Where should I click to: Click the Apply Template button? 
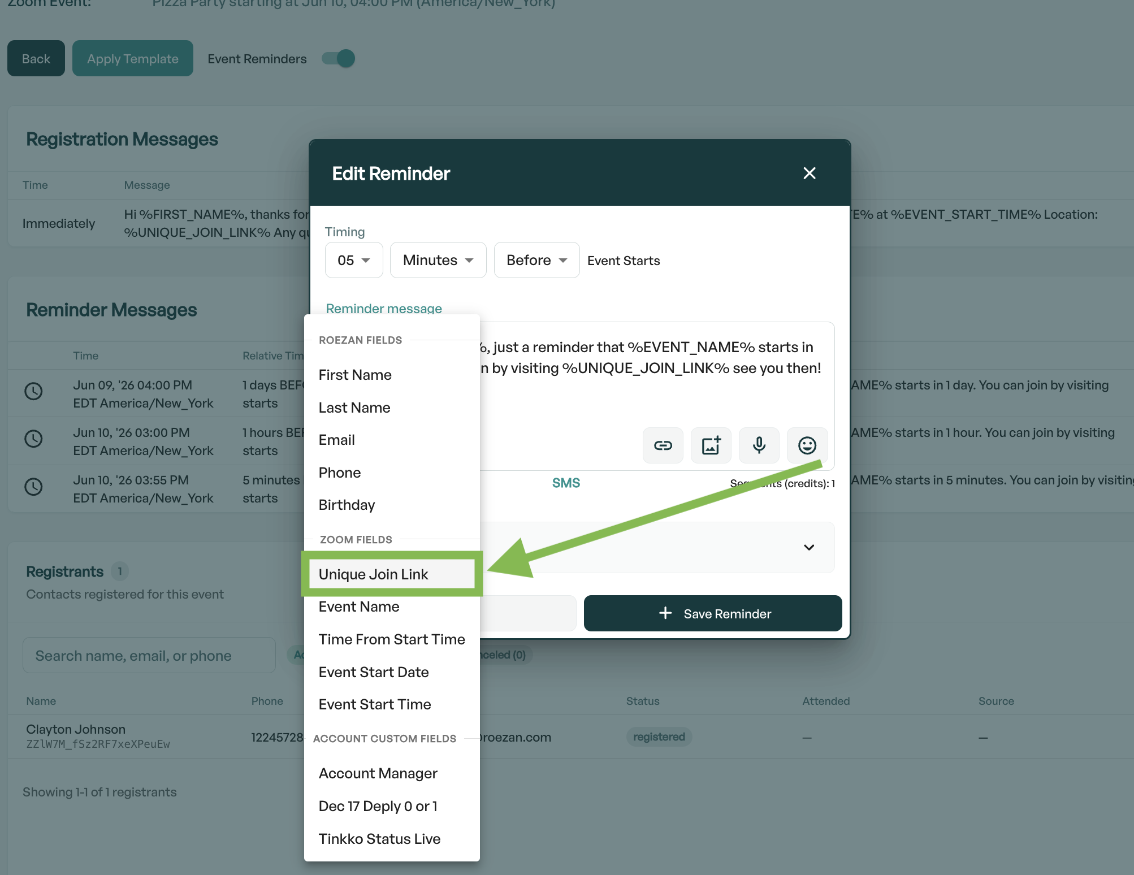coord(133,58)
